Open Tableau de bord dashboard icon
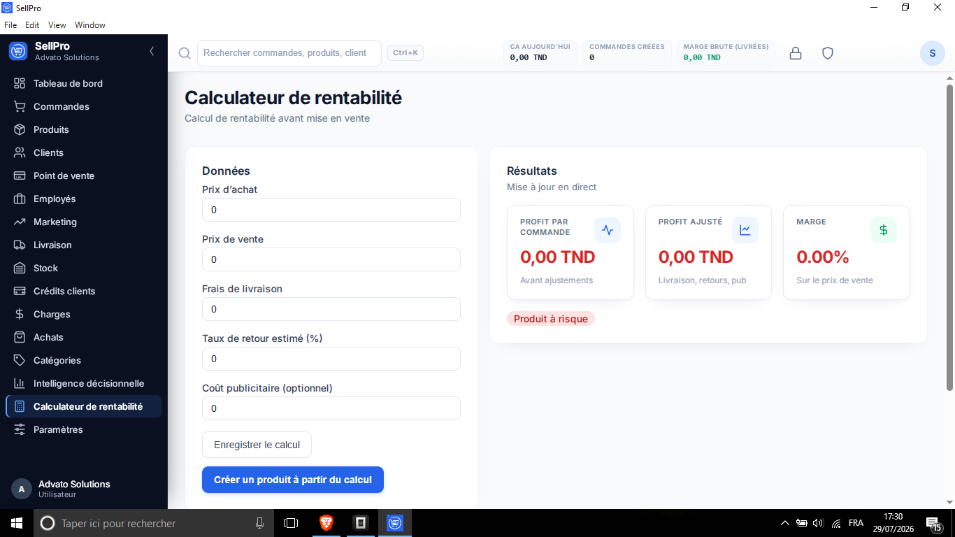 tap(20, 83)
